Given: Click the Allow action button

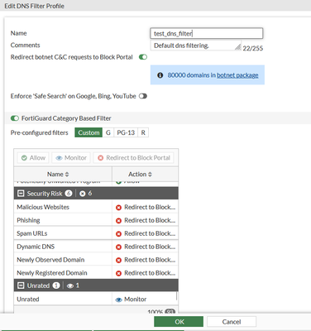Looking at the screenshot, I should click(x=33, y=158).
